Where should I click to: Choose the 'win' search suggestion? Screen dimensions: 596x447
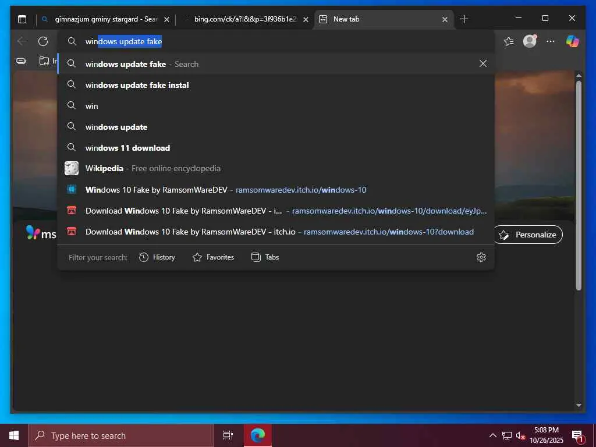click(276, 106)
